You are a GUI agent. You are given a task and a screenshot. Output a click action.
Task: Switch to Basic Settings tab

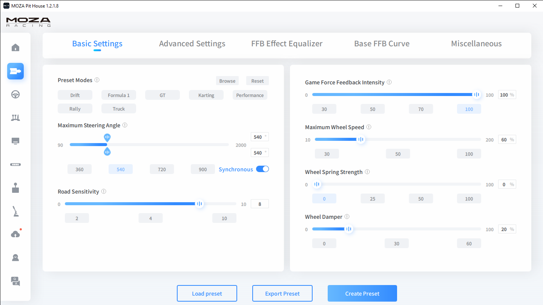97,44
